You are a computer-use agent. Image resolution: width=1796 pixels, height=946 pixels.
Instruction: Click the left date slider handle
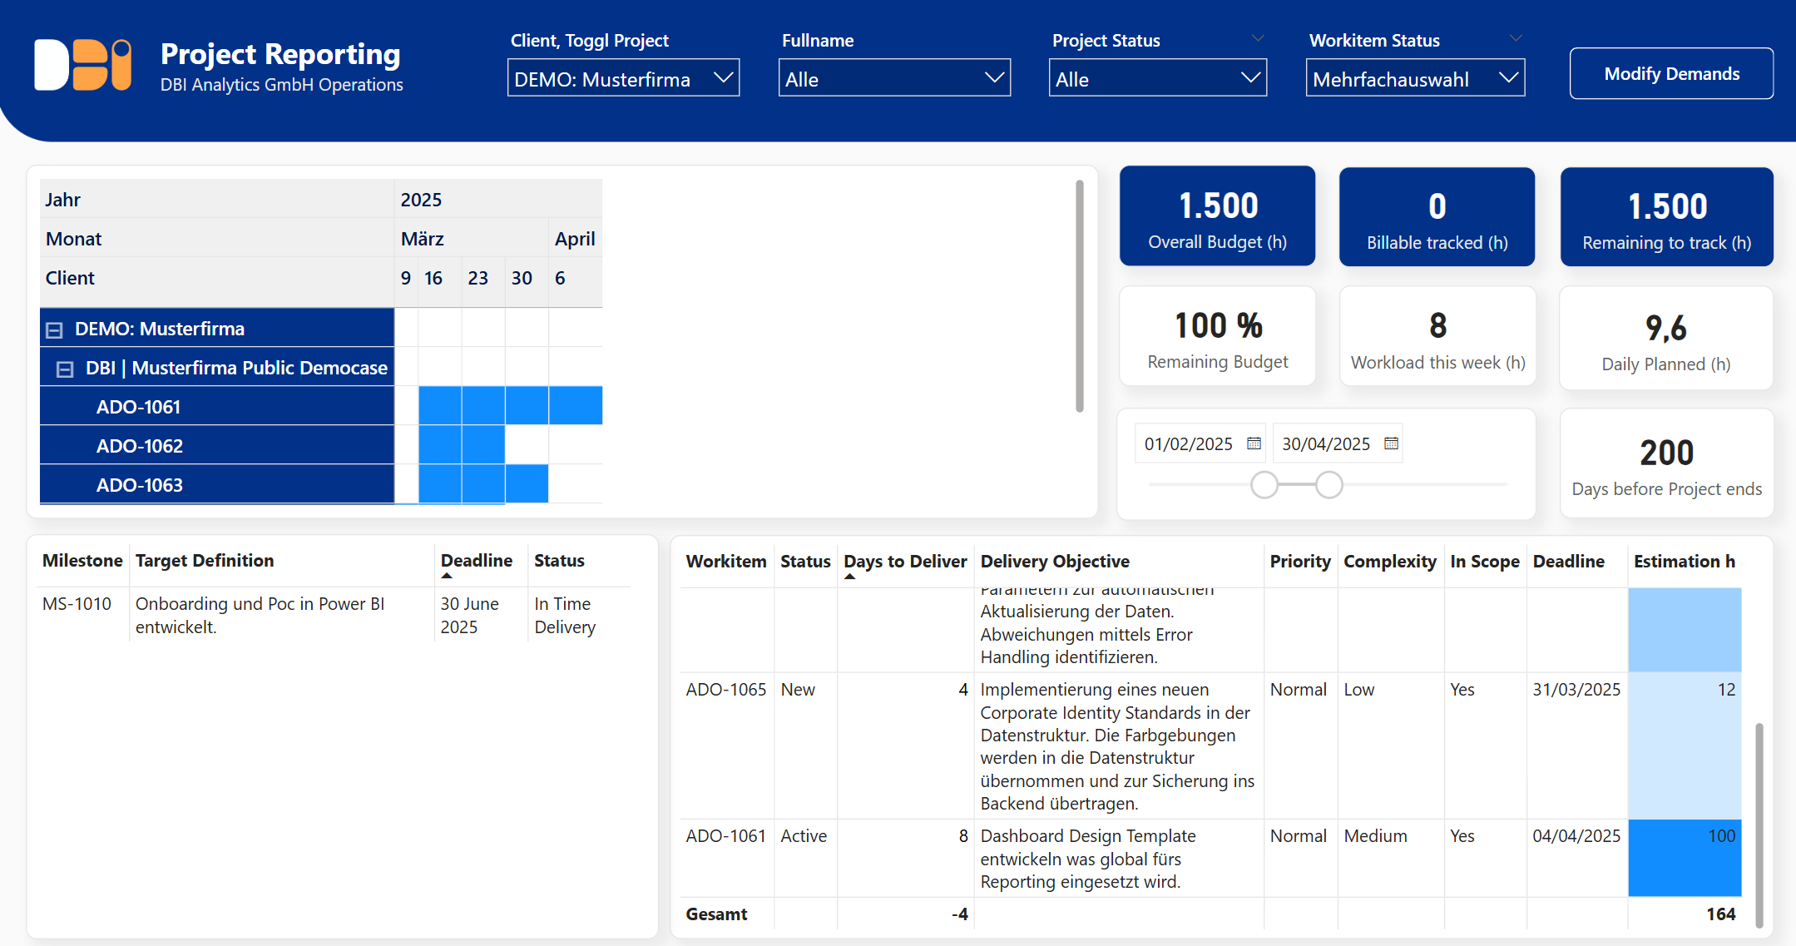(1264, 484)
